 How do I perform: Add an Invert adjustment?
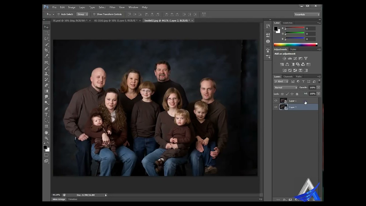285,70
